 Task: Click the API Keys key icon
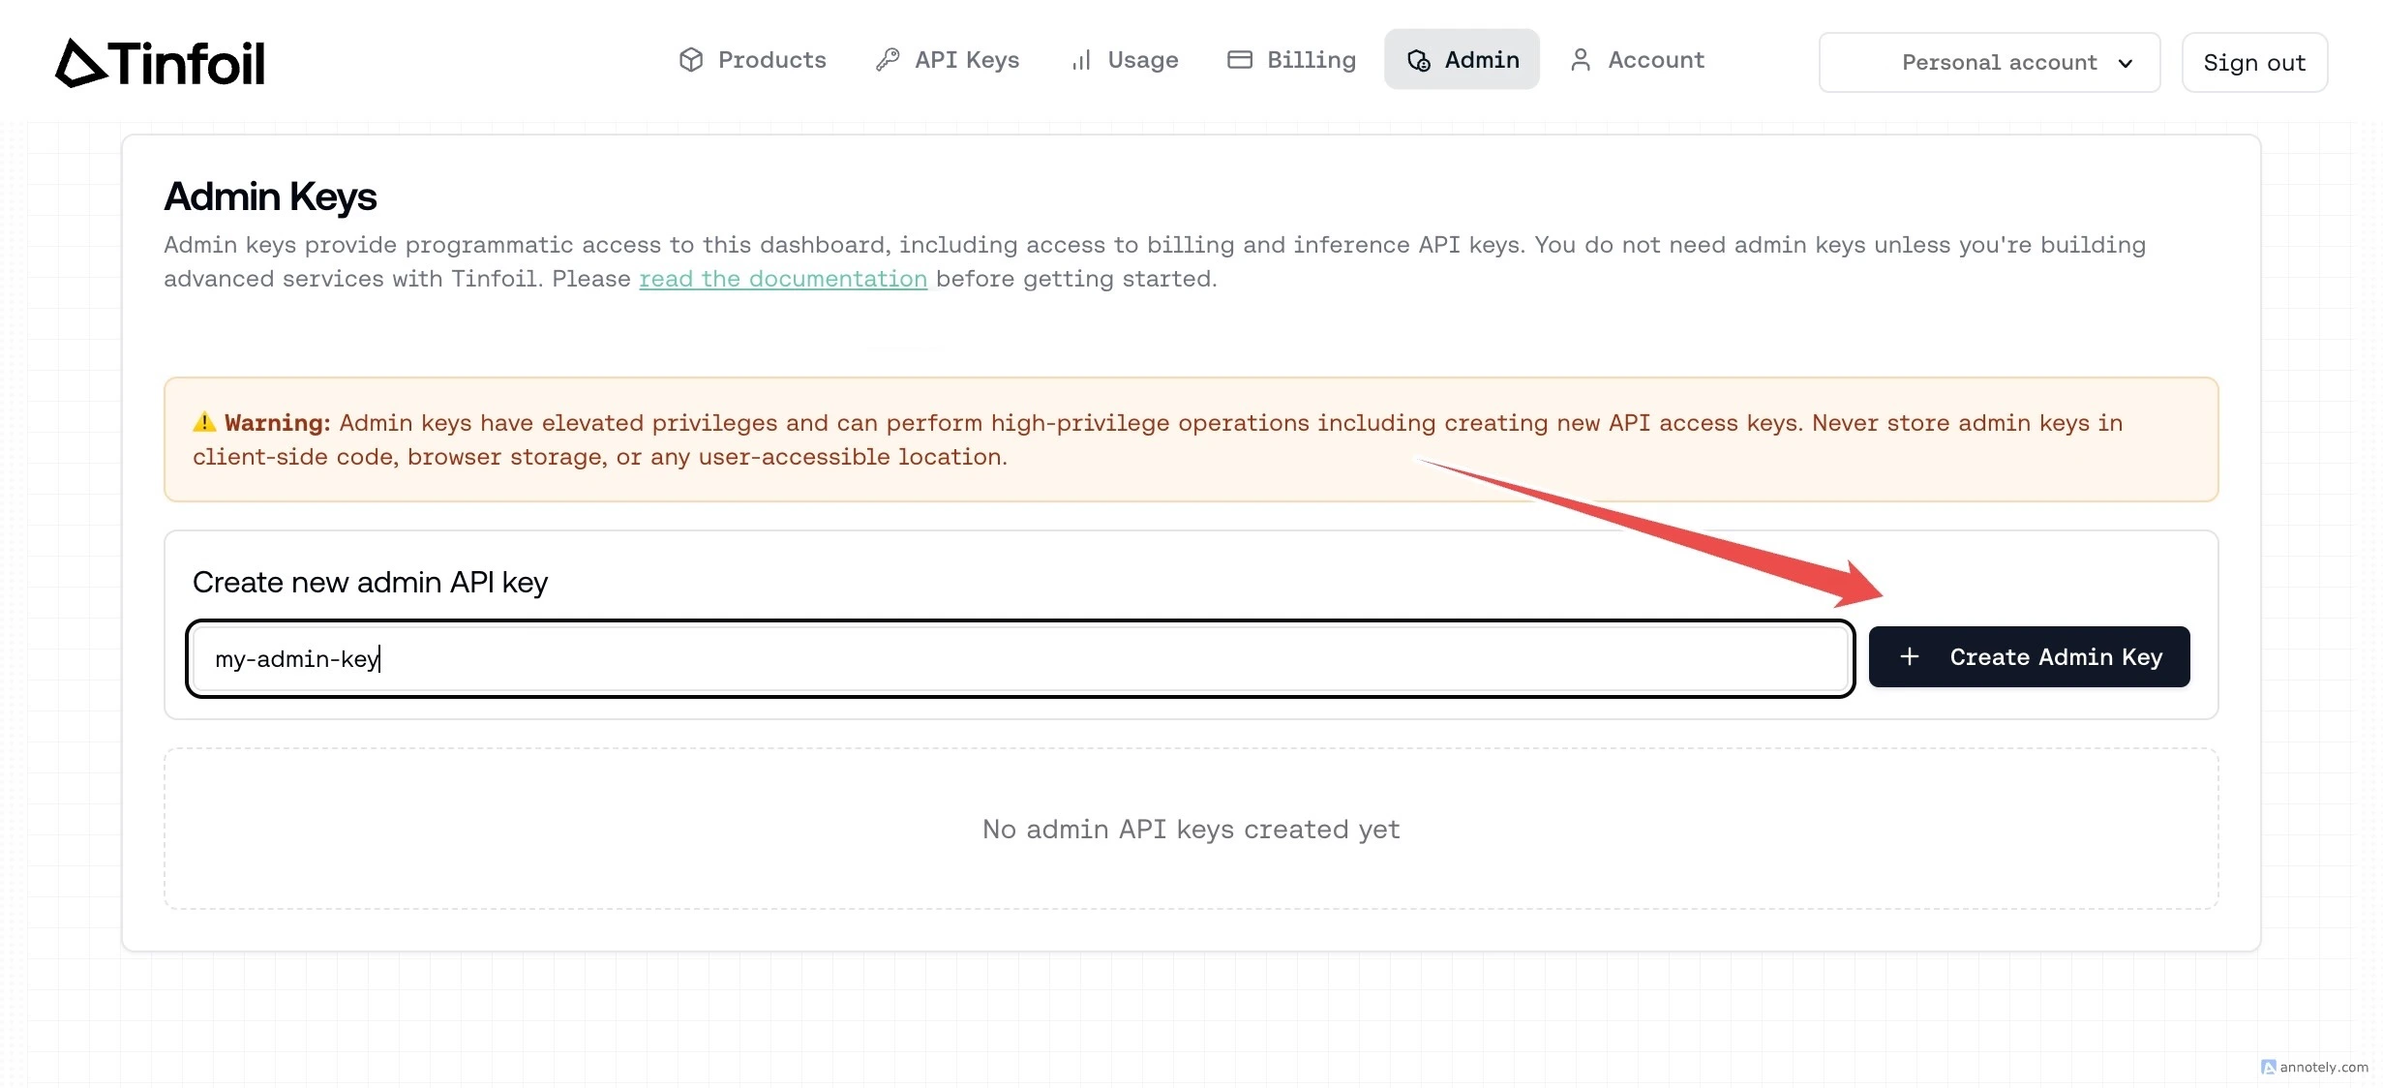(888, 60)
